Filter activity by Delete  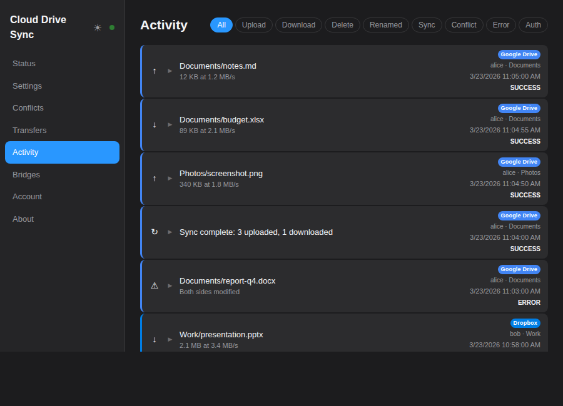click(x=343, y=25)
